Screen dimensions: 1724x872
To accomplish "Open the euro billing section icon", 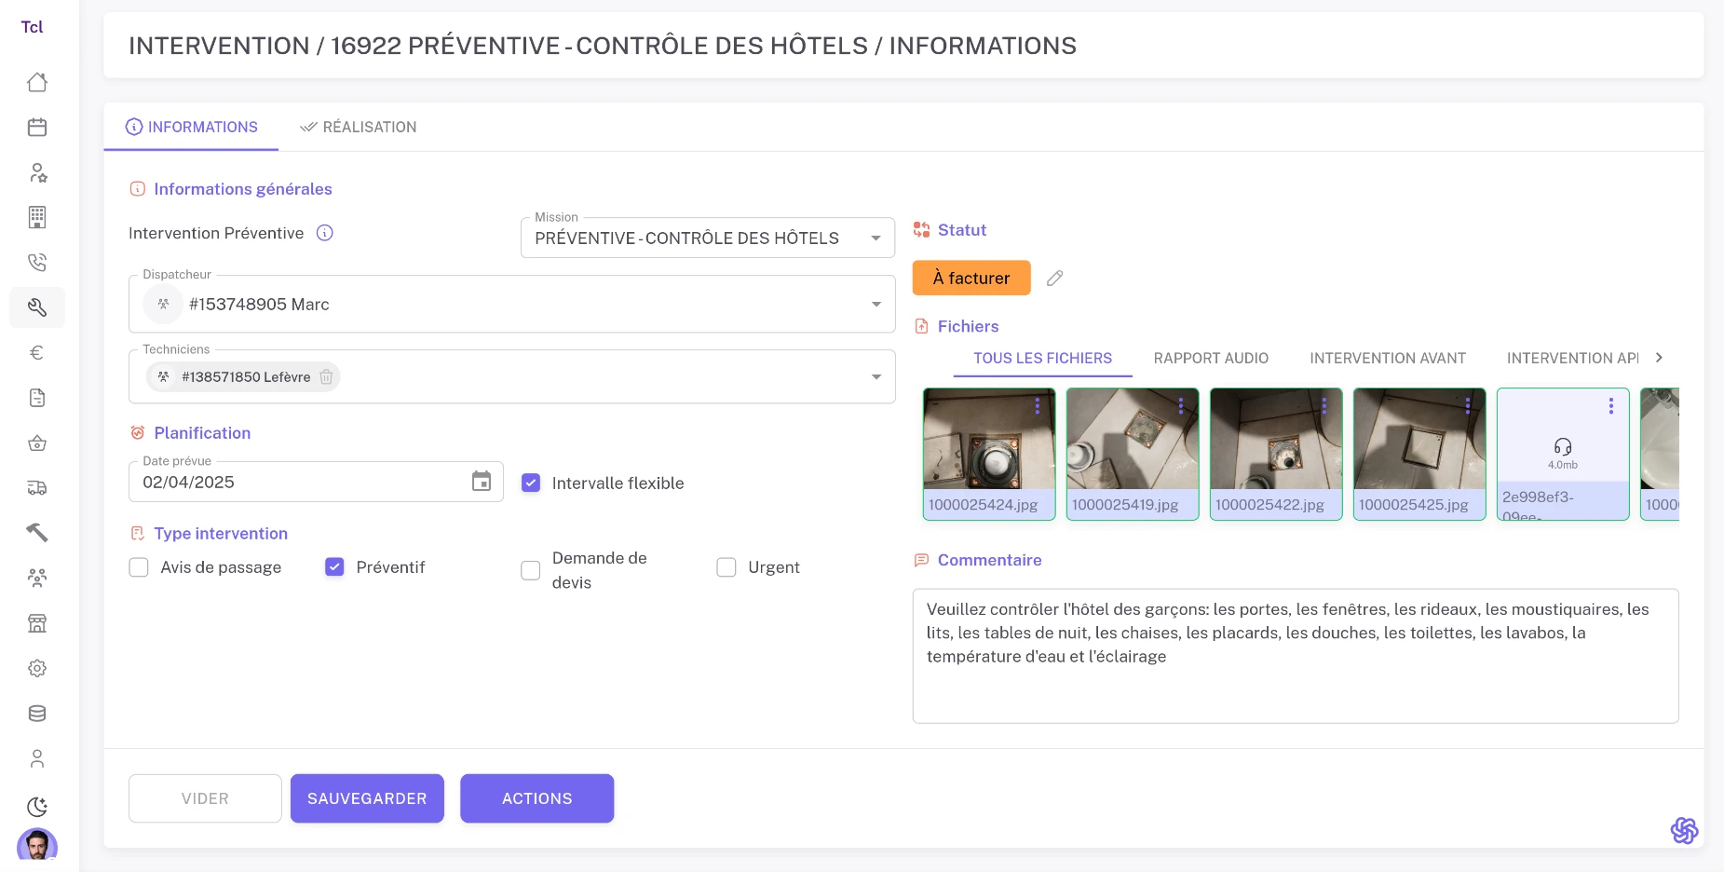I will (x=36, y=351).
